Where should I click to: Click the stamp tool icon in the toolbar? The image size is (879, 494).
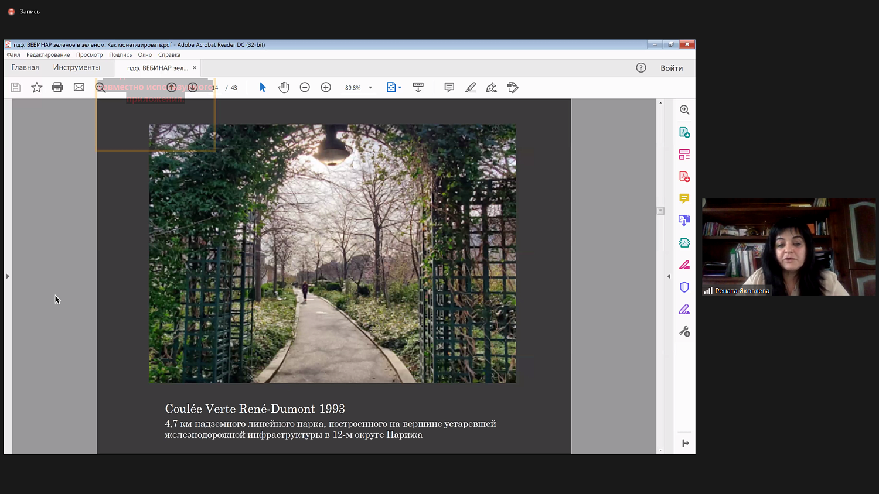513,87
